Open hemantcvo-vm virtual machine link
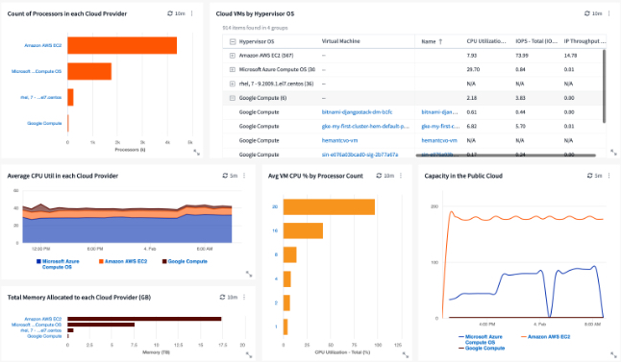Image resolution: width=621 pixels, height=362 pixels. (x=339, y=140)
